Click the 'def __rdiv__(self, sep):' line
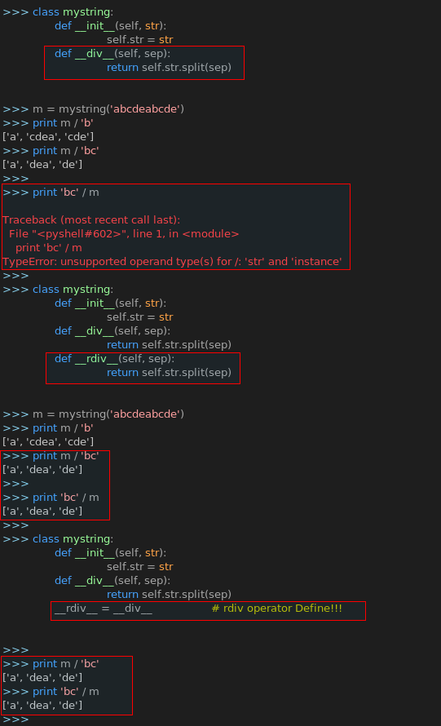Viewport: 441px width, 726px height. pyautogui.click(x=114, y=359)
